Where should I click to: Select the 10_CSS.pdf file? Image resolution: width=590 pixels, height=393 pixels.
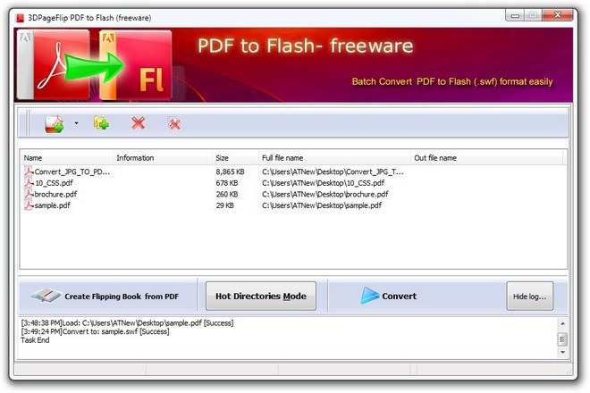[54, 183]
